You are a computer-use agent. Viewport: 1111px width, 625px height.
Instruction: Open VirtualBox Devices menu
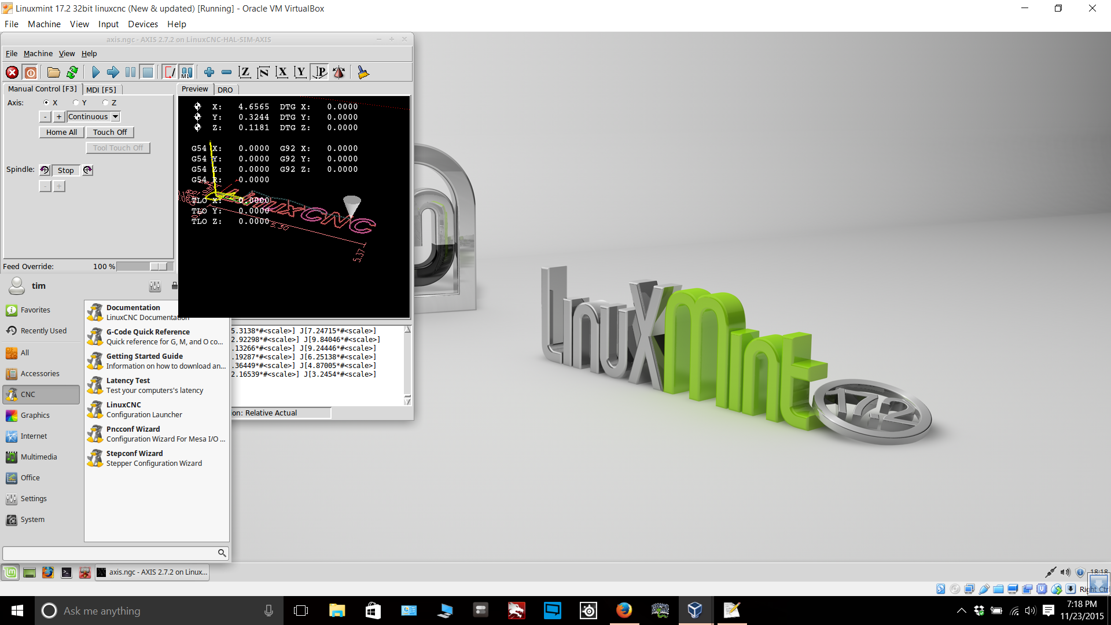point(143,24)
